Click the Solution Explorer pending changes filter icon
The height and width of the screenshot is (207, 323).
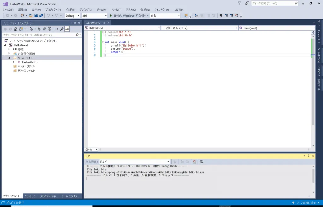pos(31,29)
